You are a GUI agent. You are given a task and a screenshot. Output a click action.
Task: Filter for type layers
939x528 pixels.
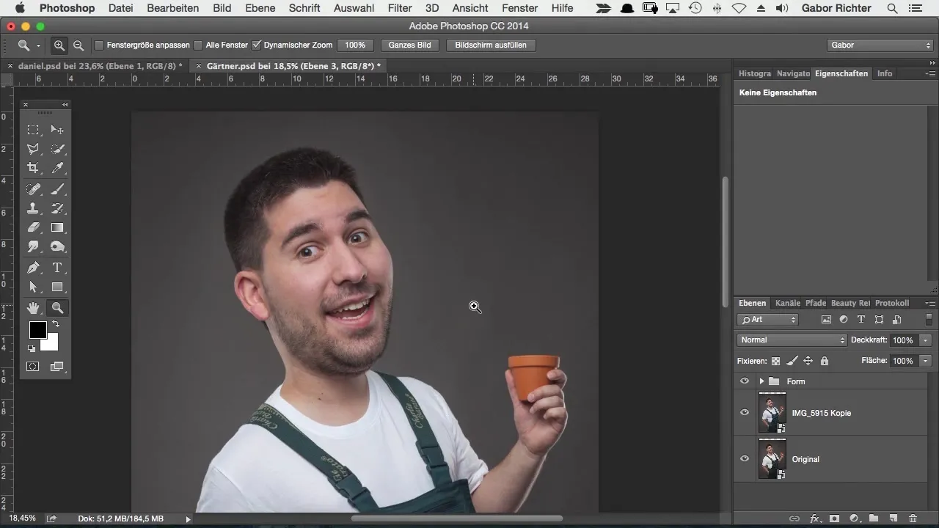point(861,320)
